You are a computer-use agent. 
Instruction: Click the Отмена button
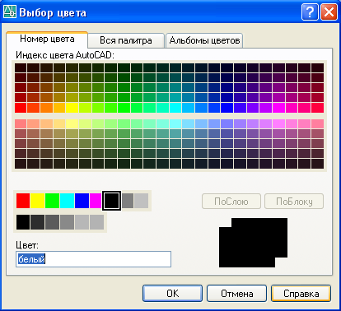point(236,294)
